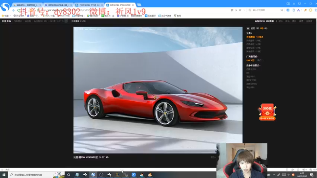
Task: Click 汽车图片 in the breadcrumb
Action: point(18,21)
